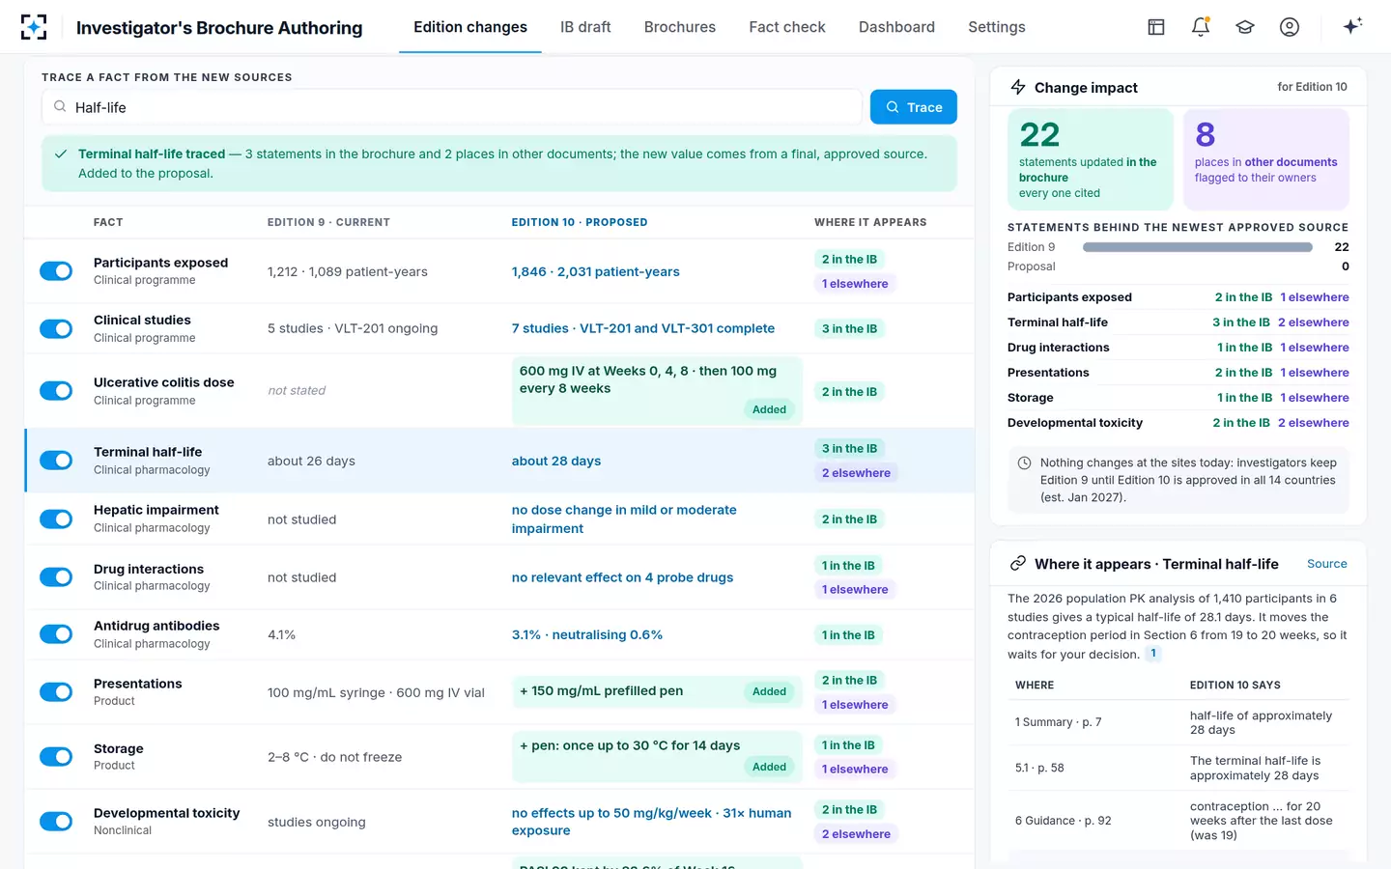The width and height of the screenshot is (1391, 869).
Task: Toggle Presentations switch
Action: (x=56, y=692)
